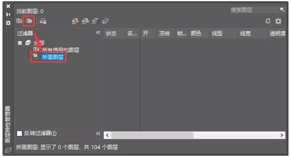This screenshot has height=157, width=291.
Task: Sort by 透明度 column header
Action: point(277,33)
